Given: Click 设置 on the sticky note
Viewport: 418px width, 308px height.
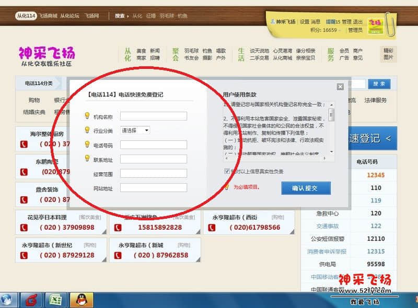Looking at the screenshot, I should [x=305, y=21].
